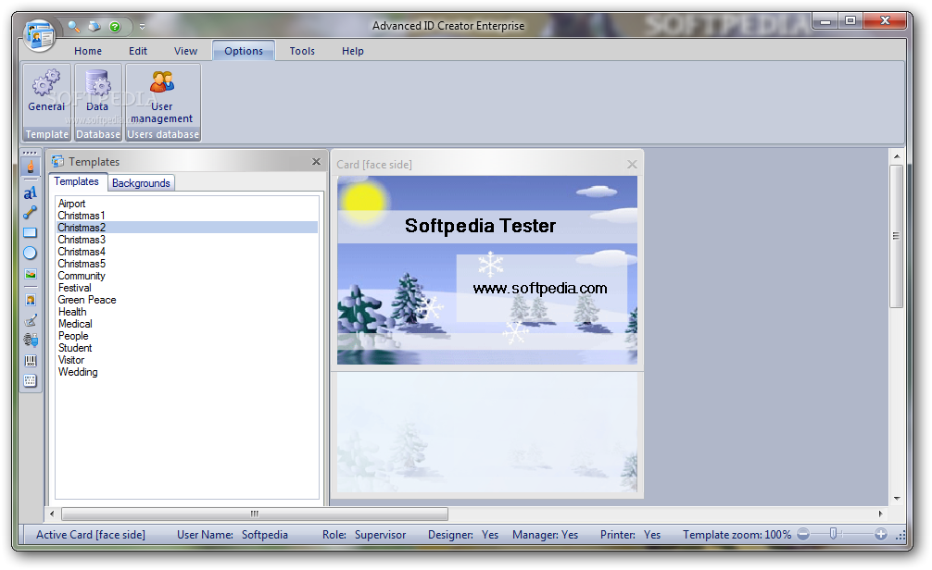The image size is (932, 570).
Task: Select the Image insert tool
Action: pyautogui.click(x=31, y=274)
